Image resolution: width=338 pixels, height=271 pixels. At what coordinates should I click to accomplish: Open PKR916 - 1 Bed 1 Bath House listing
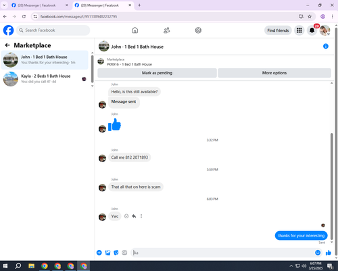[x=129, y=64]
